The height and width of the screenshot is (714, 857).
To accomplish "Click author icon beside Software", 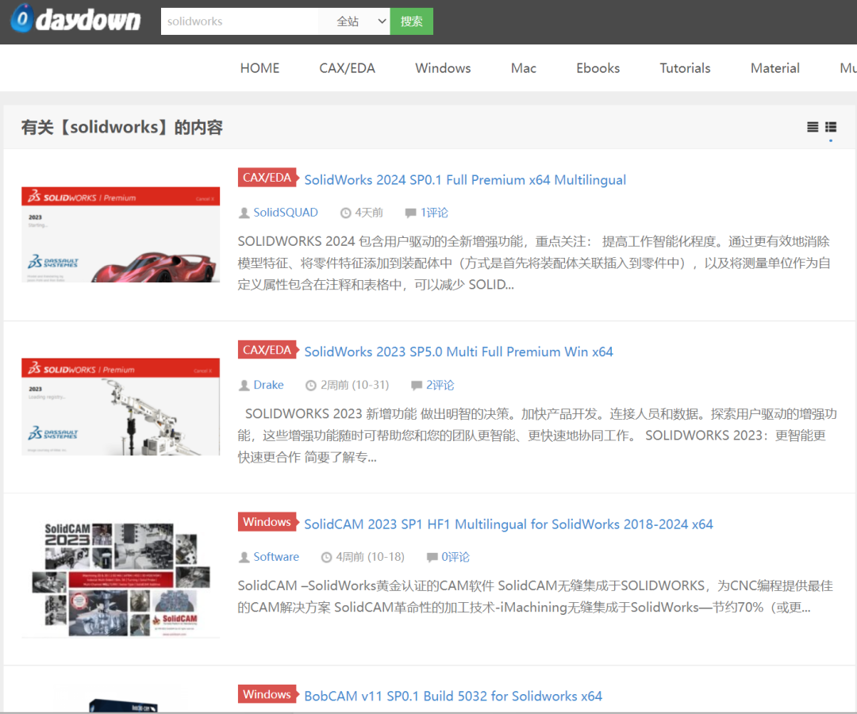I will coord(244,557).
